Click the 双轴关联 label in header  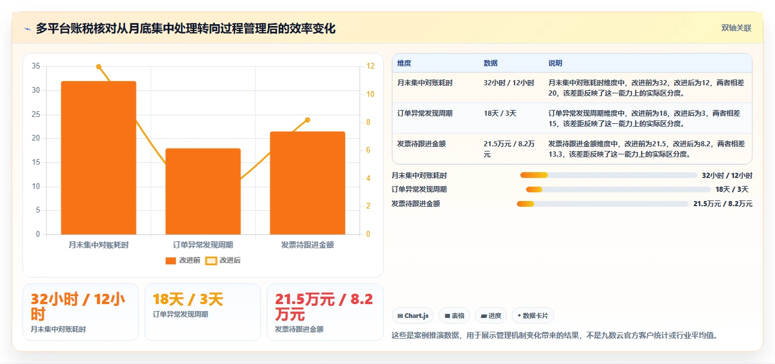click(x=736, y=28)
